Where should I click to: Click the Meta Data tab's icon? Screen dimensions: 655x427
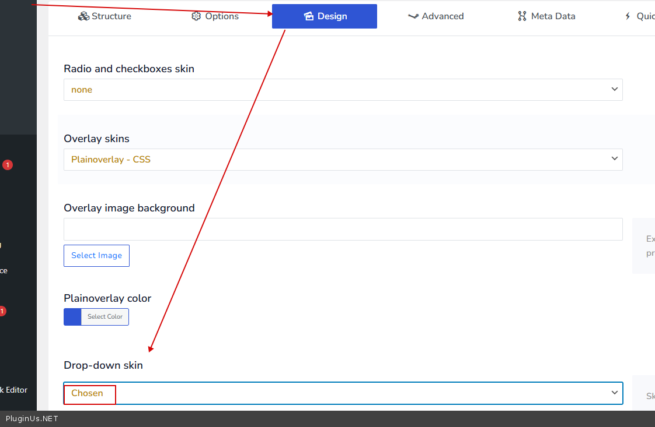[x=522, y=16]
